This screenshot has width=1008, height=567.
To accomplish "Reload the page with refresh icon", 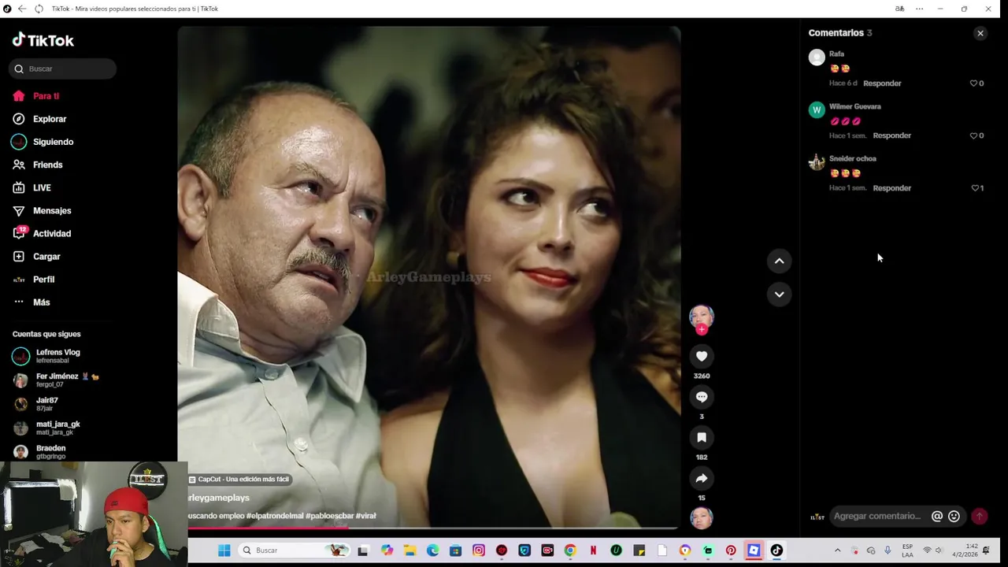I will pos(39,9).
